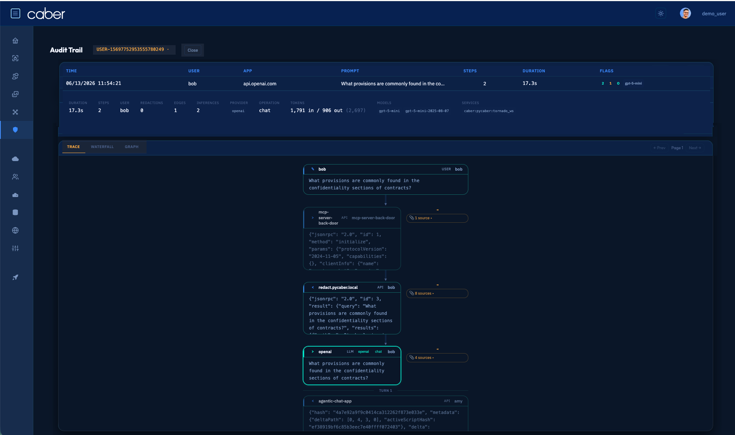Click the Close button next to Audit Trail
Viewport: 735px width, 435px height.
pyautogui.click(x=192, y=50)
